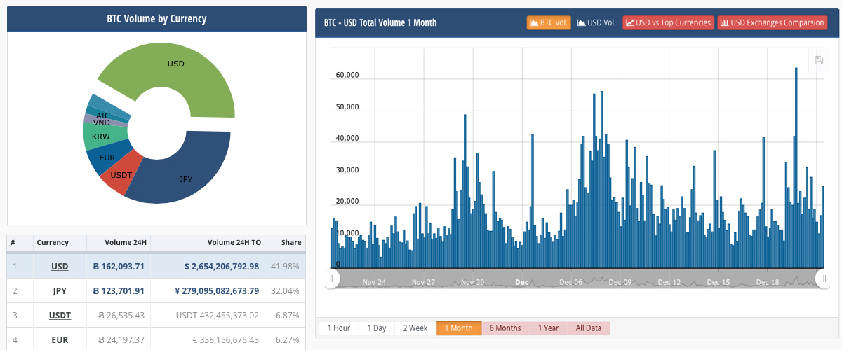Open the USDT currency link
This screenshot has height=350, width=842.
[60, 316]
